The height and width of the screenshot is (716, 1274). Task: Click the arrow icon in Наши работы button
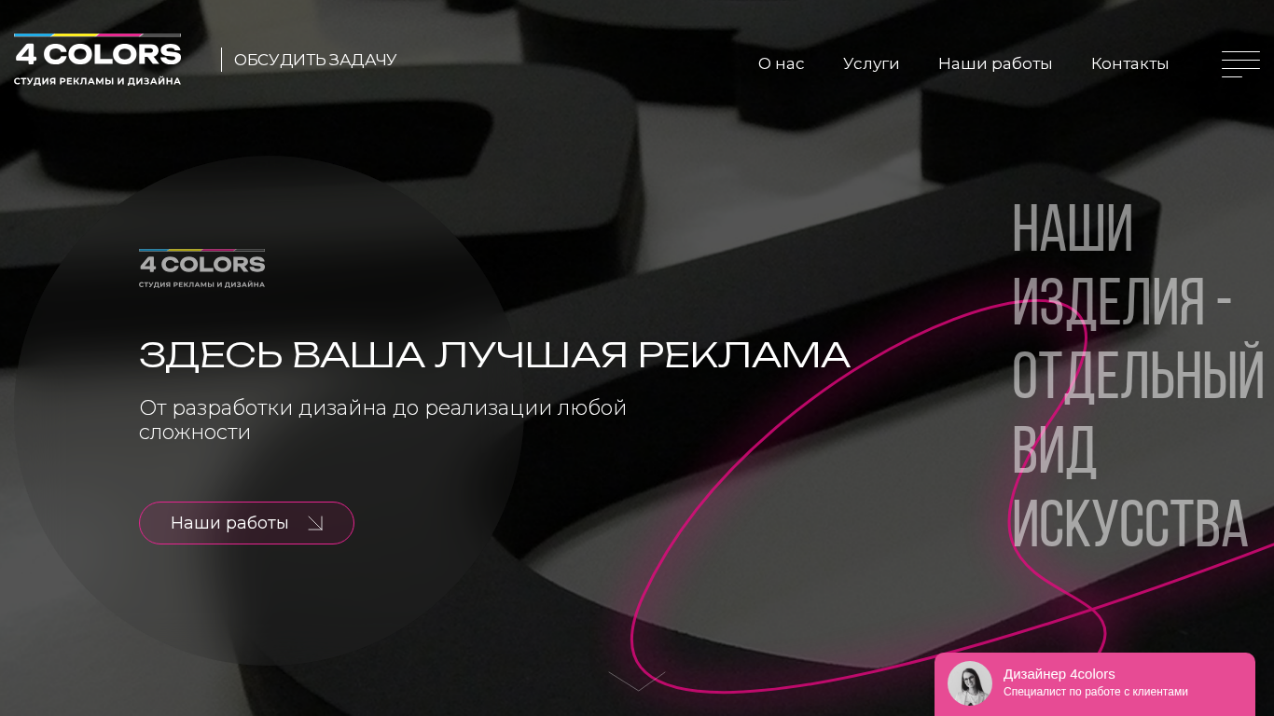tap(315, 523)
